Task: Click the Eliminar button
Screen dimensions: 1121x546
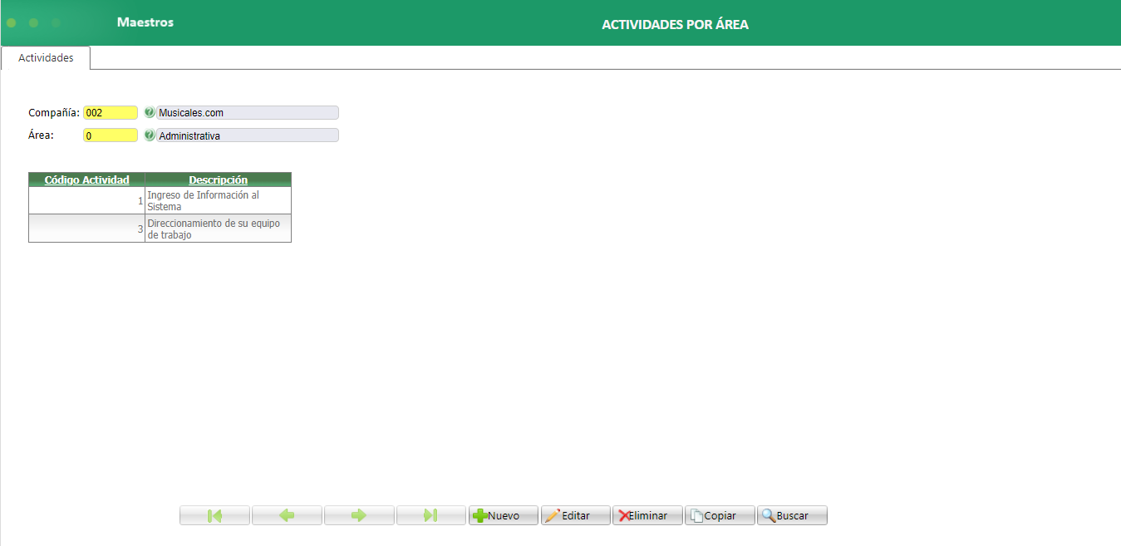Action: coord(647,515)
